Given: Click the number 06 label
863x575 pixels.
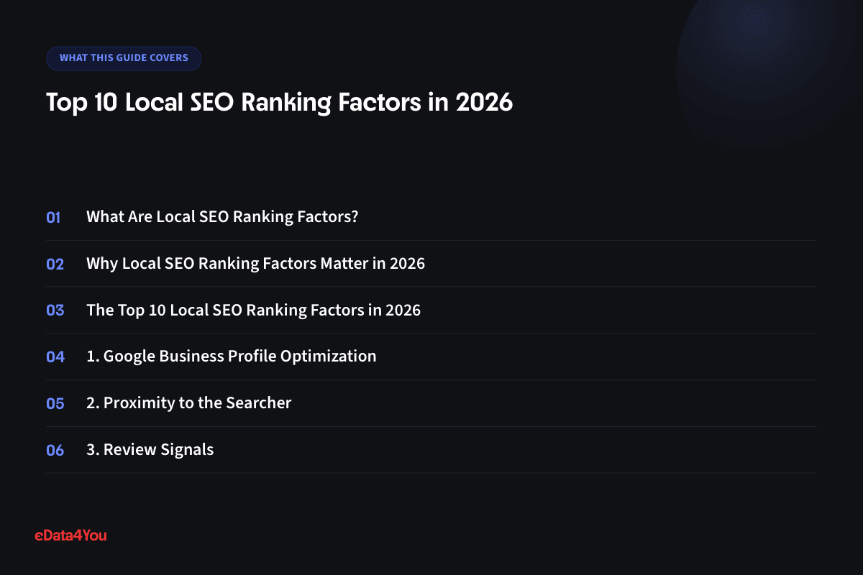Looking at the screenshot, I should (x=55, y=451).
